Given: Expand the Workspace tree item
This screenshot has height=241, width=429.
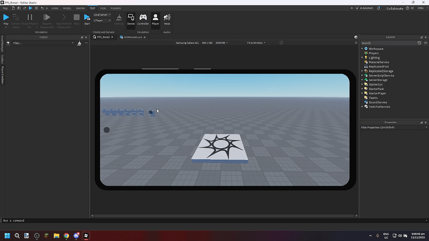Looking at the screenshot, I should [x=362, y=49].
